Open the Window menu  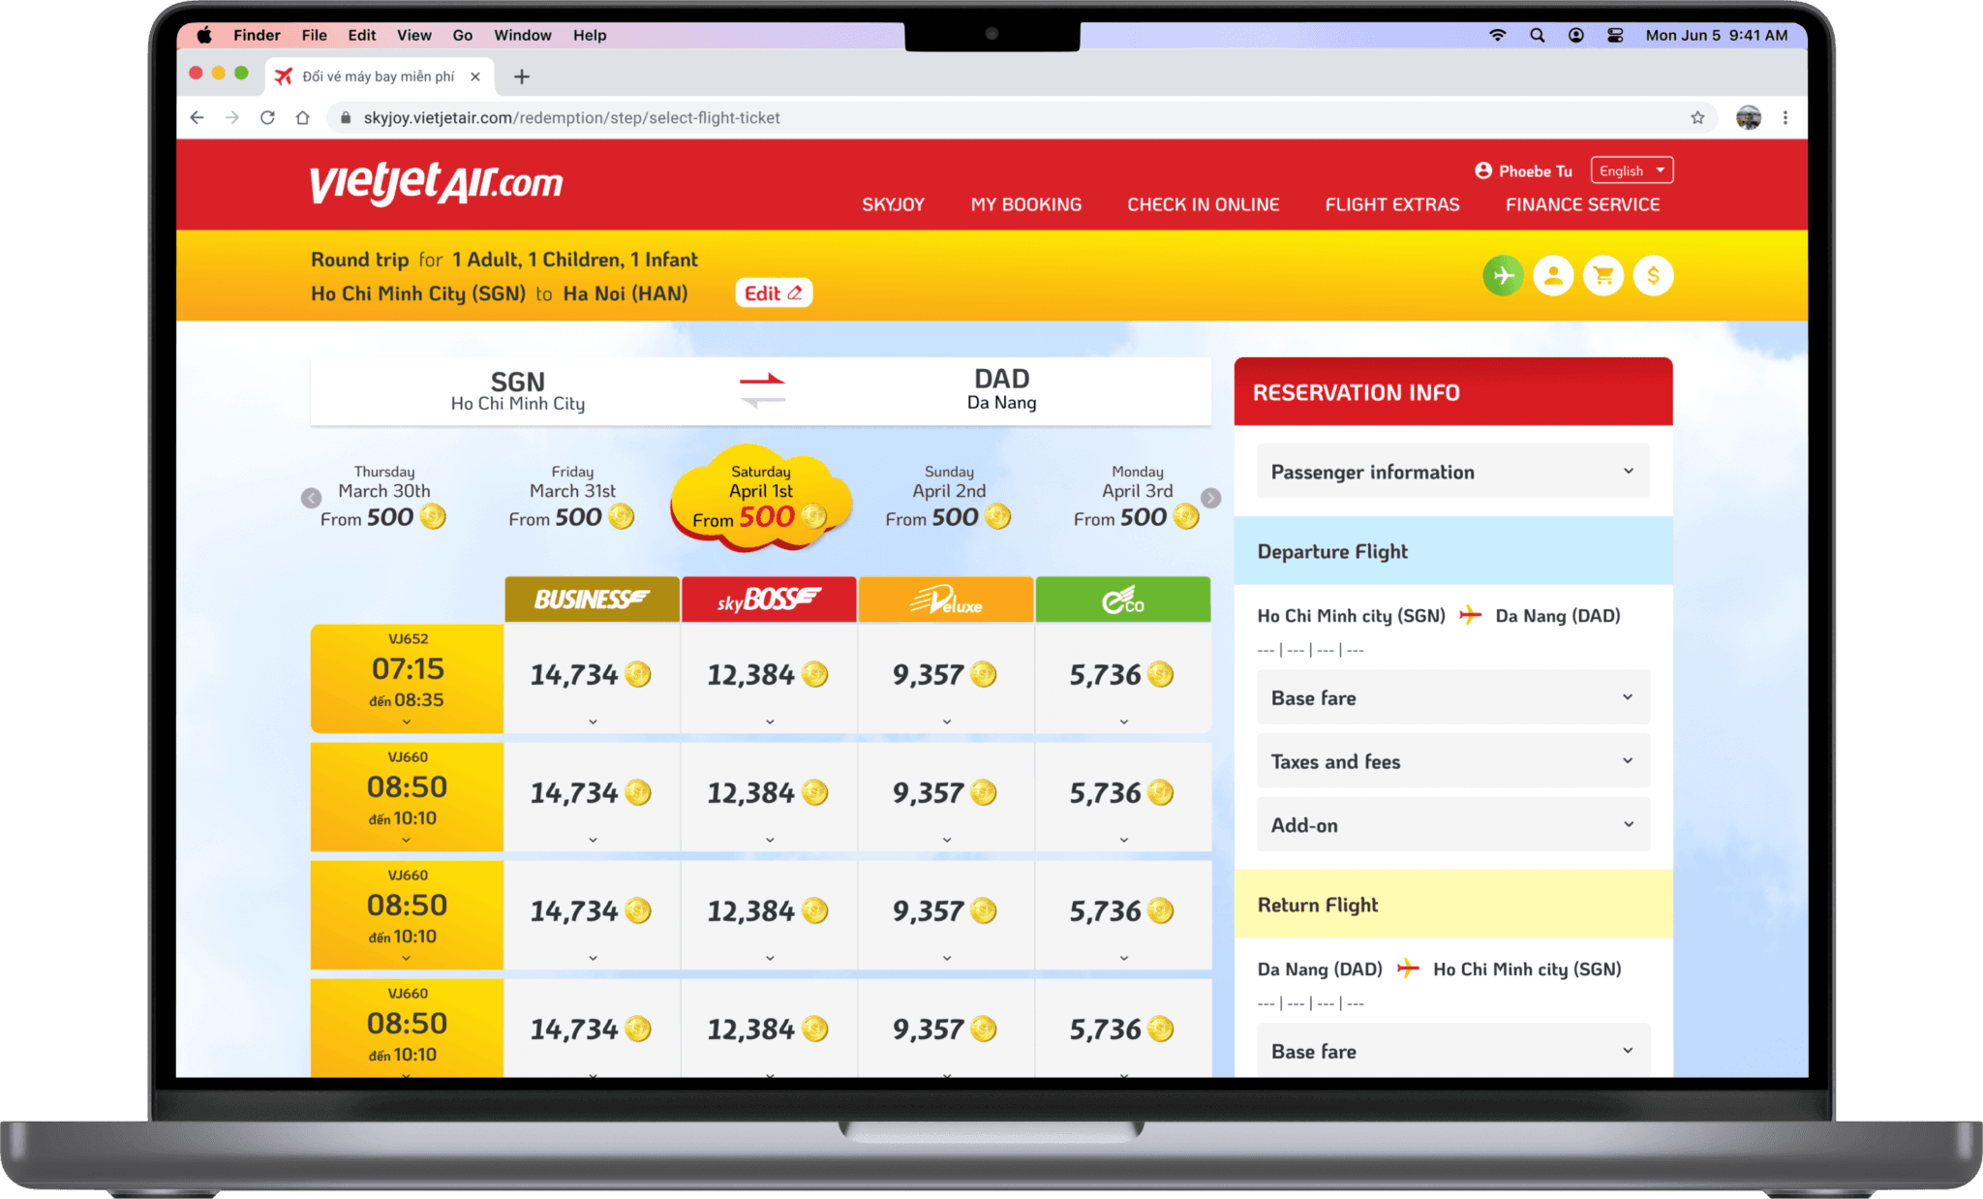point(523,35)
